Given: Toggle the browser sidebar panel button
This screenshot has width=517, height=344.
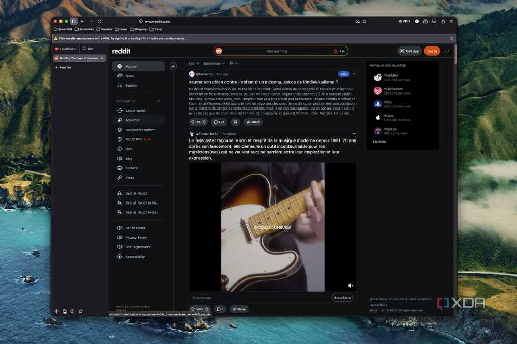Looking at the screenshot, I should [74, 21].
